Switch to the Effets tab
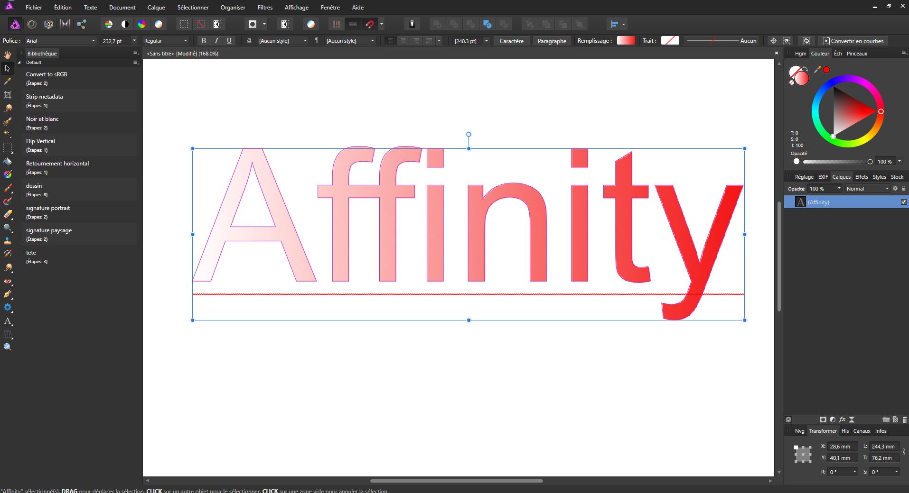The width and height of the screenshot is (909, 493). 862,177
